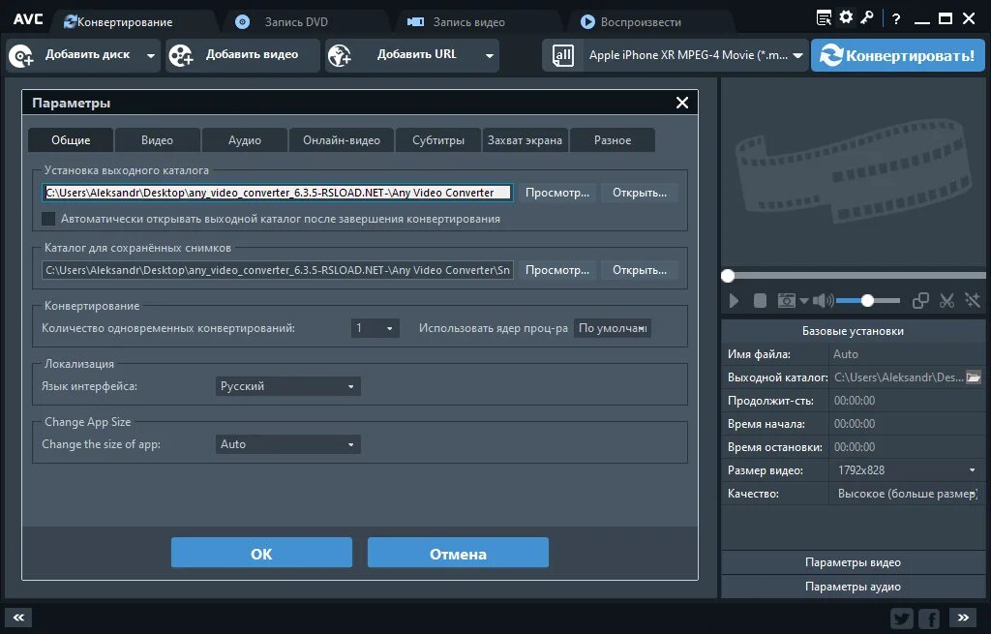991x634 pixels.
Task: Open the simultaneous conversions count dropdown
Action: (x=375, y=328)
